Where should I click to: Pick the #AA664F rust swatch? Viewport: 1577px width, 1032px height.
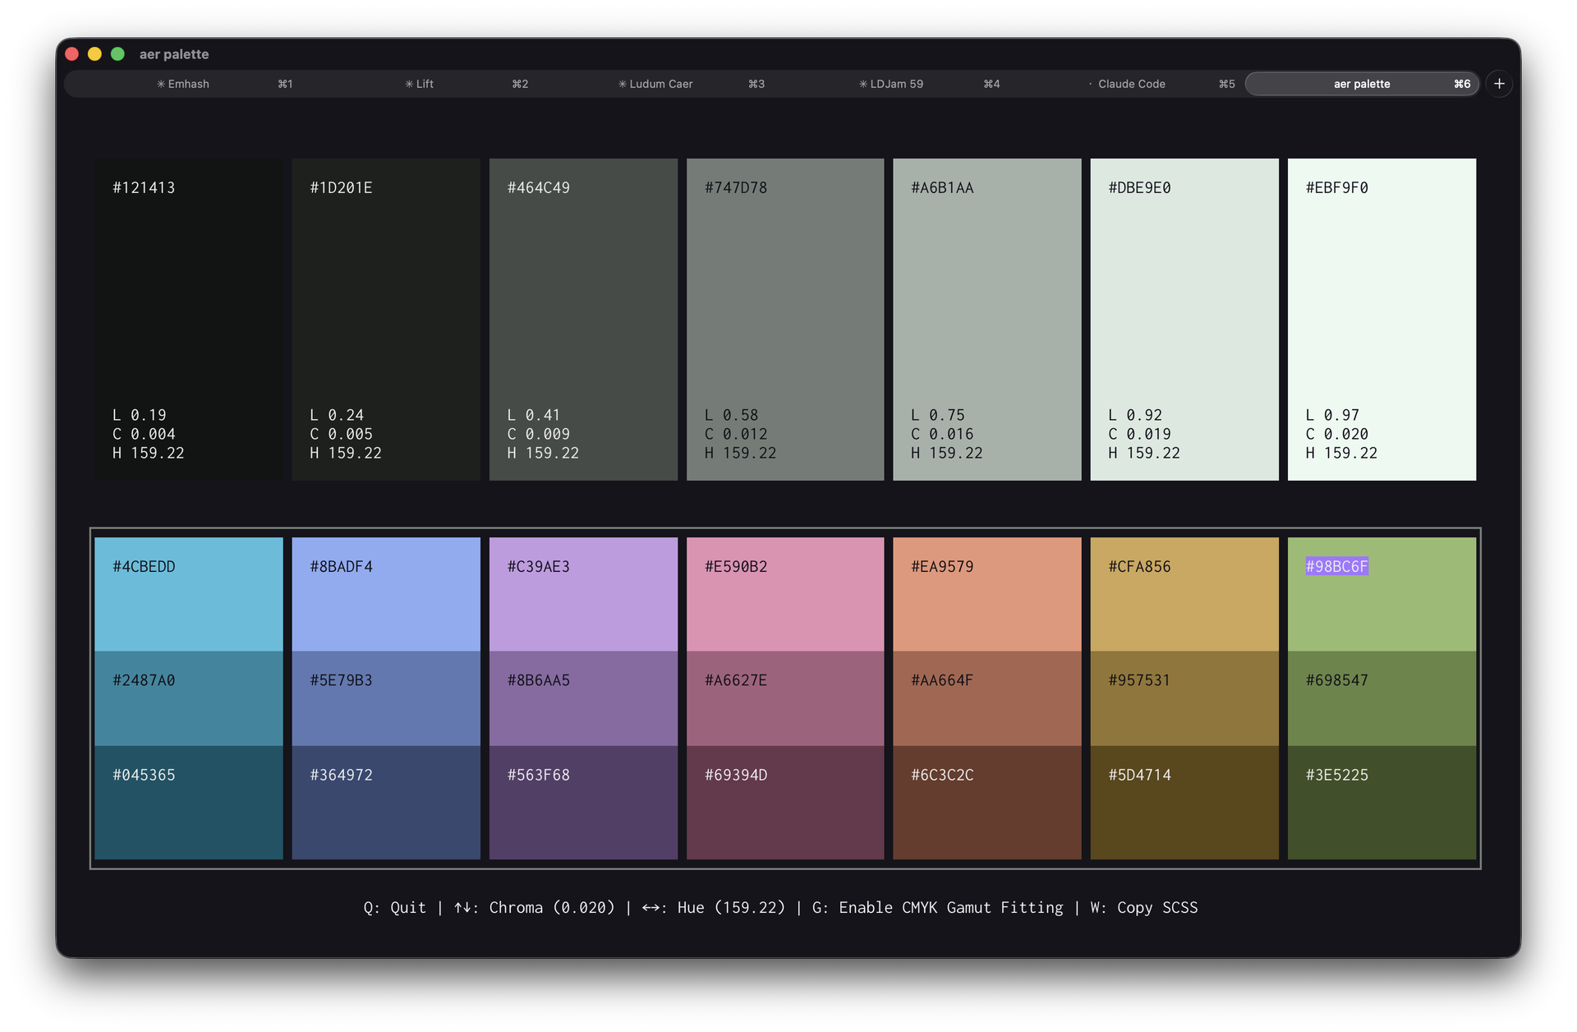click(987, 698)
